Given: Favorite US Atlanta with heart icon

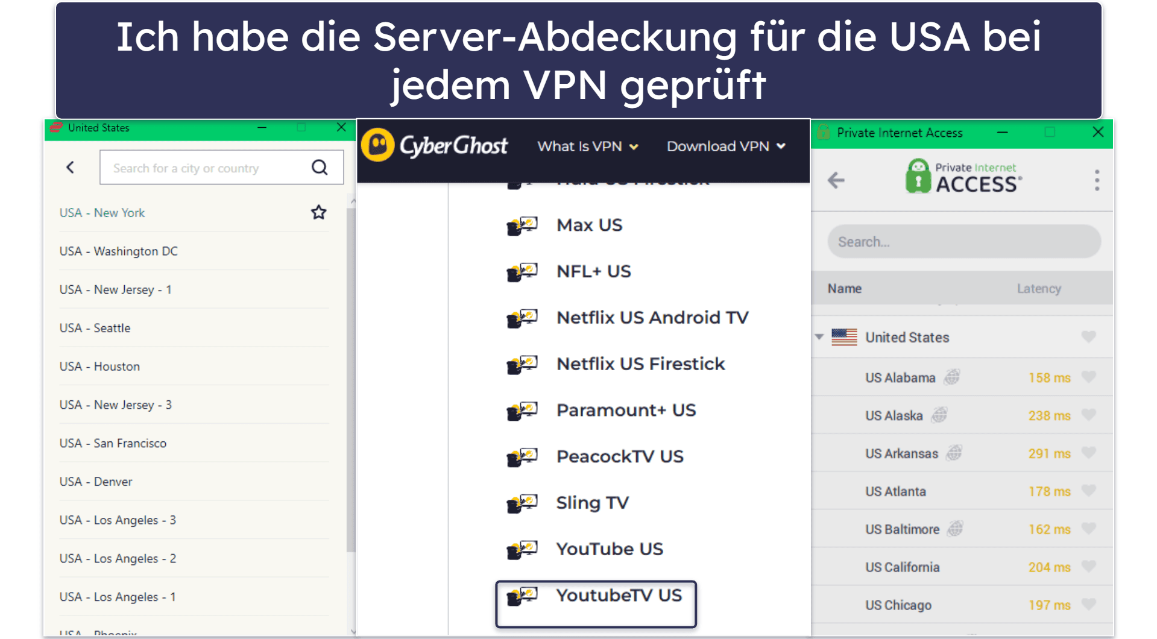Looking at the screenshot, I should click(1088, 491).
